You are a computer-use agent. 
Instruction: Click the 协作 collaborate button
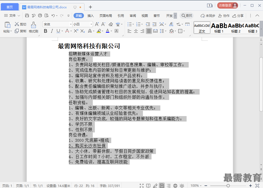tap(224, 16)
